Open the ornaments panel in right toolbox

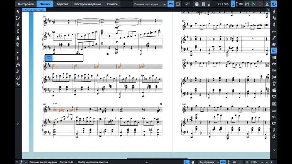pyautogui.click(x=274, y=44)
